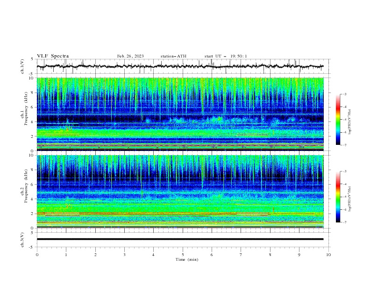The width and height of the screenshot is (370, 286).
Task: Click time axis tick label "9"
Action: (299, 255)
